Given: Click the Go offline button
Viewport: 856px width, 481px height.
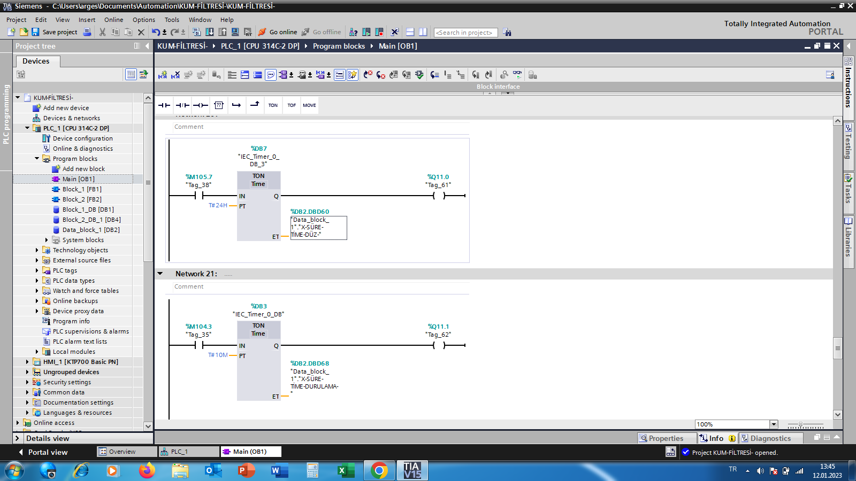Looking at the screenshot, I should [321, 32].
